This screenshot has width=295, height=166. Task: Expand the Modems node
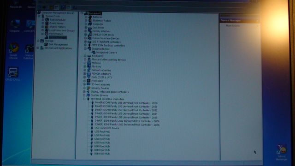coord(85,63)
